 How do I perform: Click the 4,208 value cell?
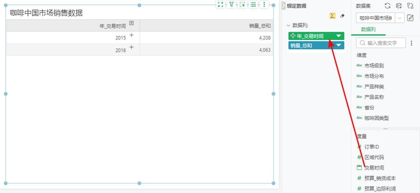coord(206,38)
